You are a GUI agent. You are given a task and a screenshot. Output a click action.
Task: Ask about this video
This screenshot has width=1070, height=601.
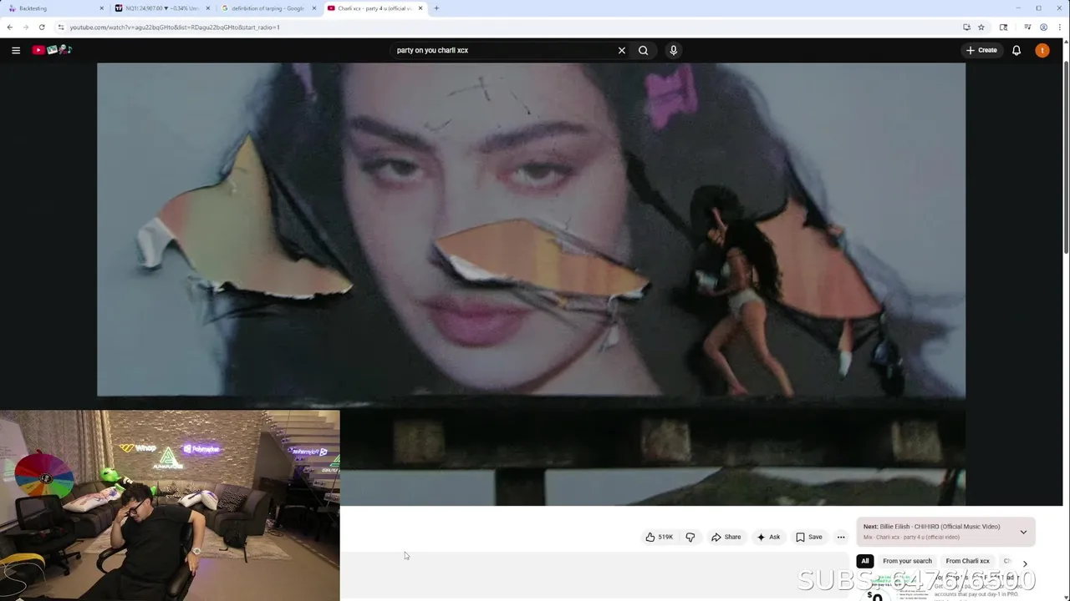coord(768,537)
